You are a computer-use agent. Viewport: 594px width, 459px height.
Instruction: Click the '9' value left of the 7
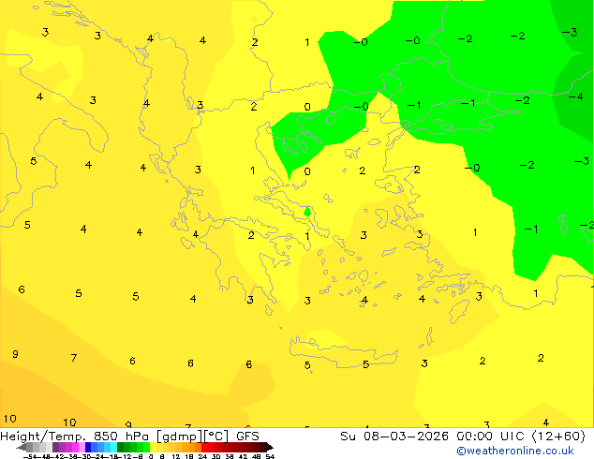15,354
